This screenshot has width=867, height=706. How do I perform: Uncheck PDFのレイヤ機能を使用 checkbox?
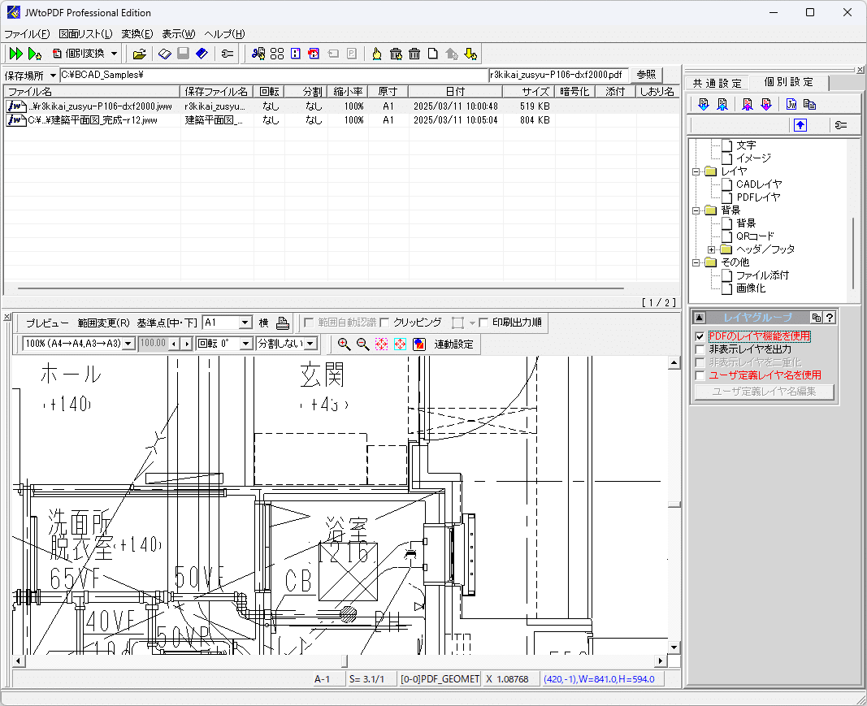tap(700, 336)
